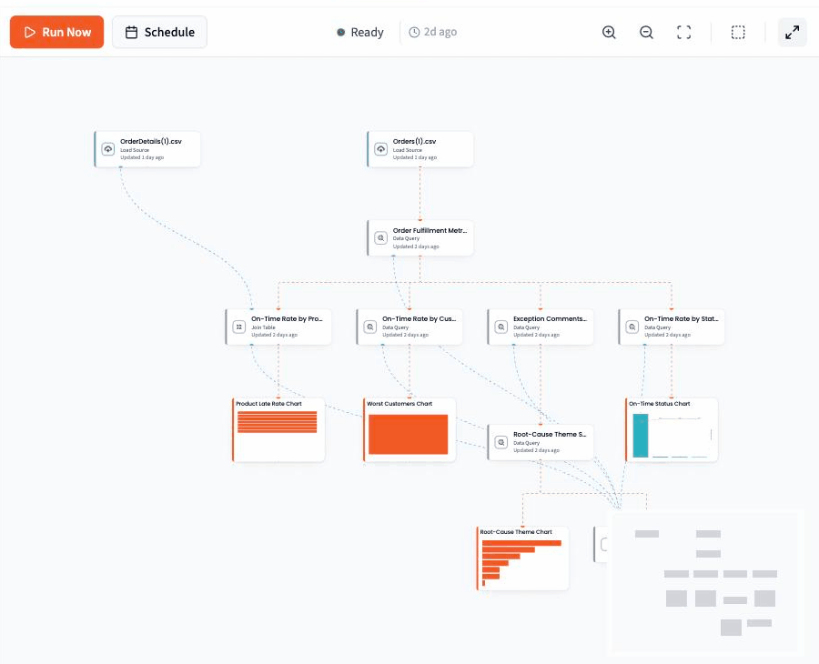Click the fit-to-screen frame icon
The height and width of the screenshot is (664, 819).
(683, 33)
